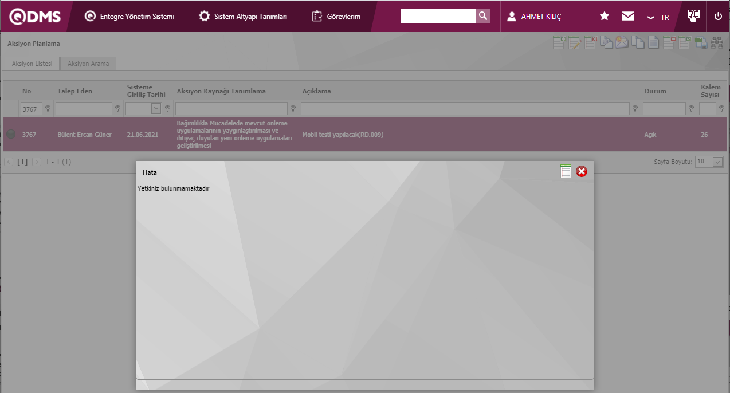Click the list icon in Hata dialog
This screenshot has width=730, height=393.
(x=566, y=171)
